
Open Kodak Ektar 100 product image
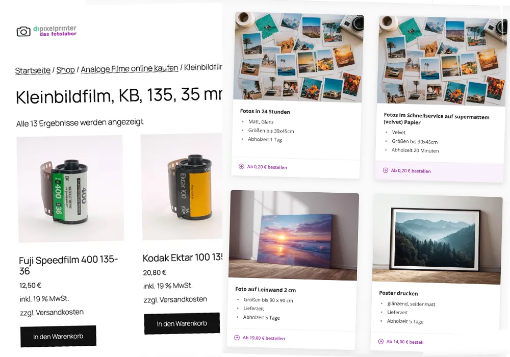[182, 187]
